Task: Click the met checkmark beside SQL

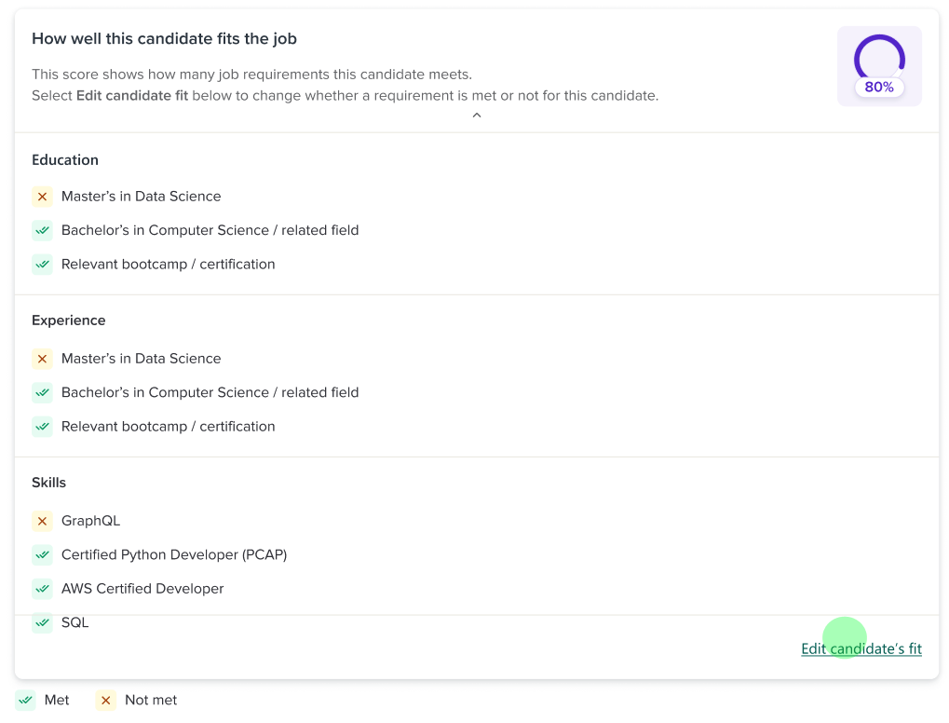Action: [x=42, y=622]
